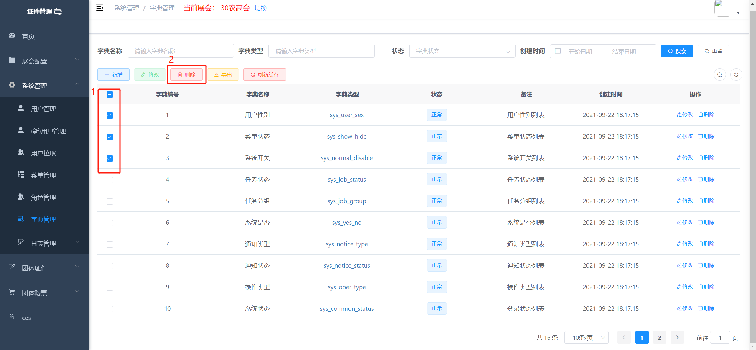
Task: Click the 切换 exhibition switch link
Action: (x=261, y=8)
